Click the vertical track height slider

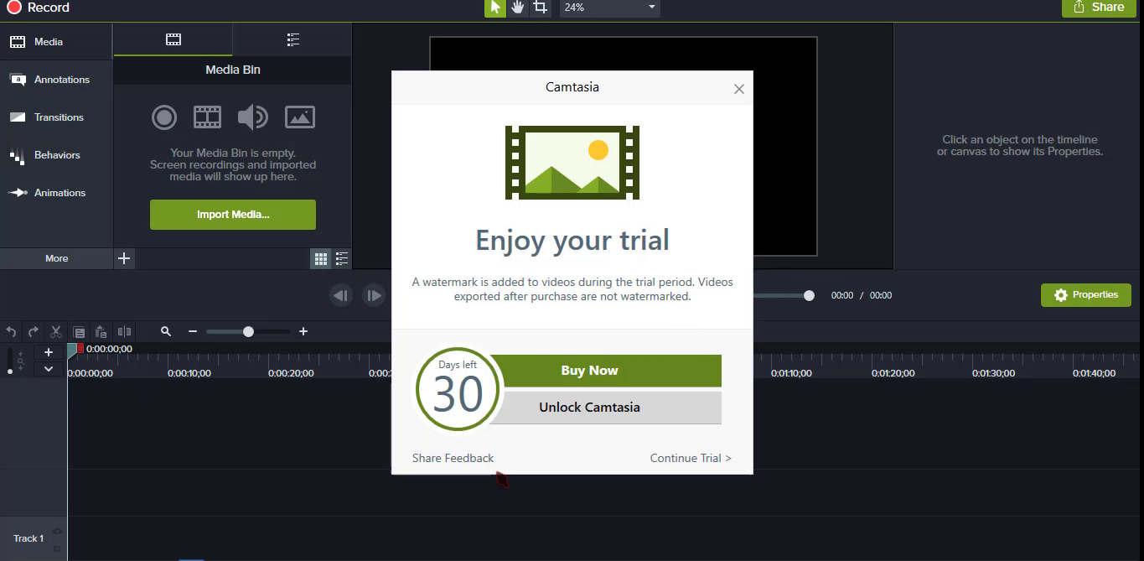(x=10, y=361)
